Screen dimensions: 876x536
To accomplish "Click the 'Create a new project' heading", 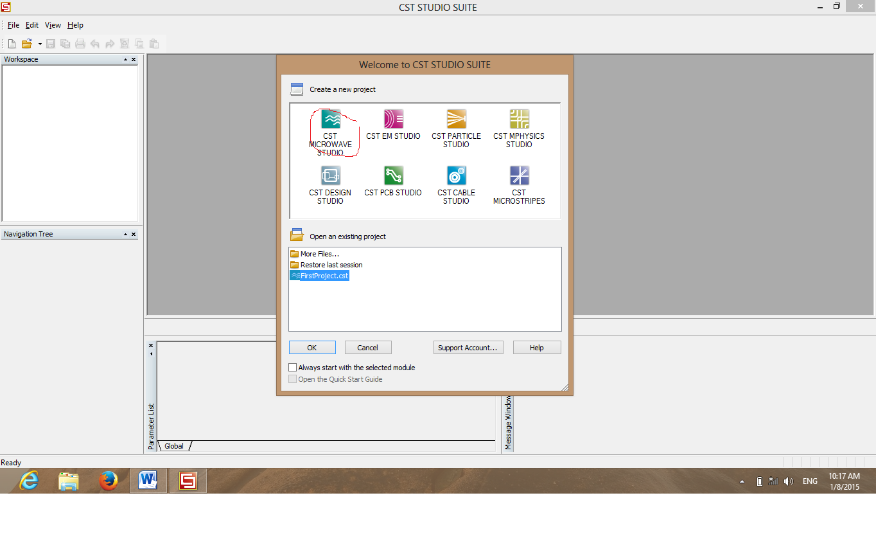I will 343,89.
